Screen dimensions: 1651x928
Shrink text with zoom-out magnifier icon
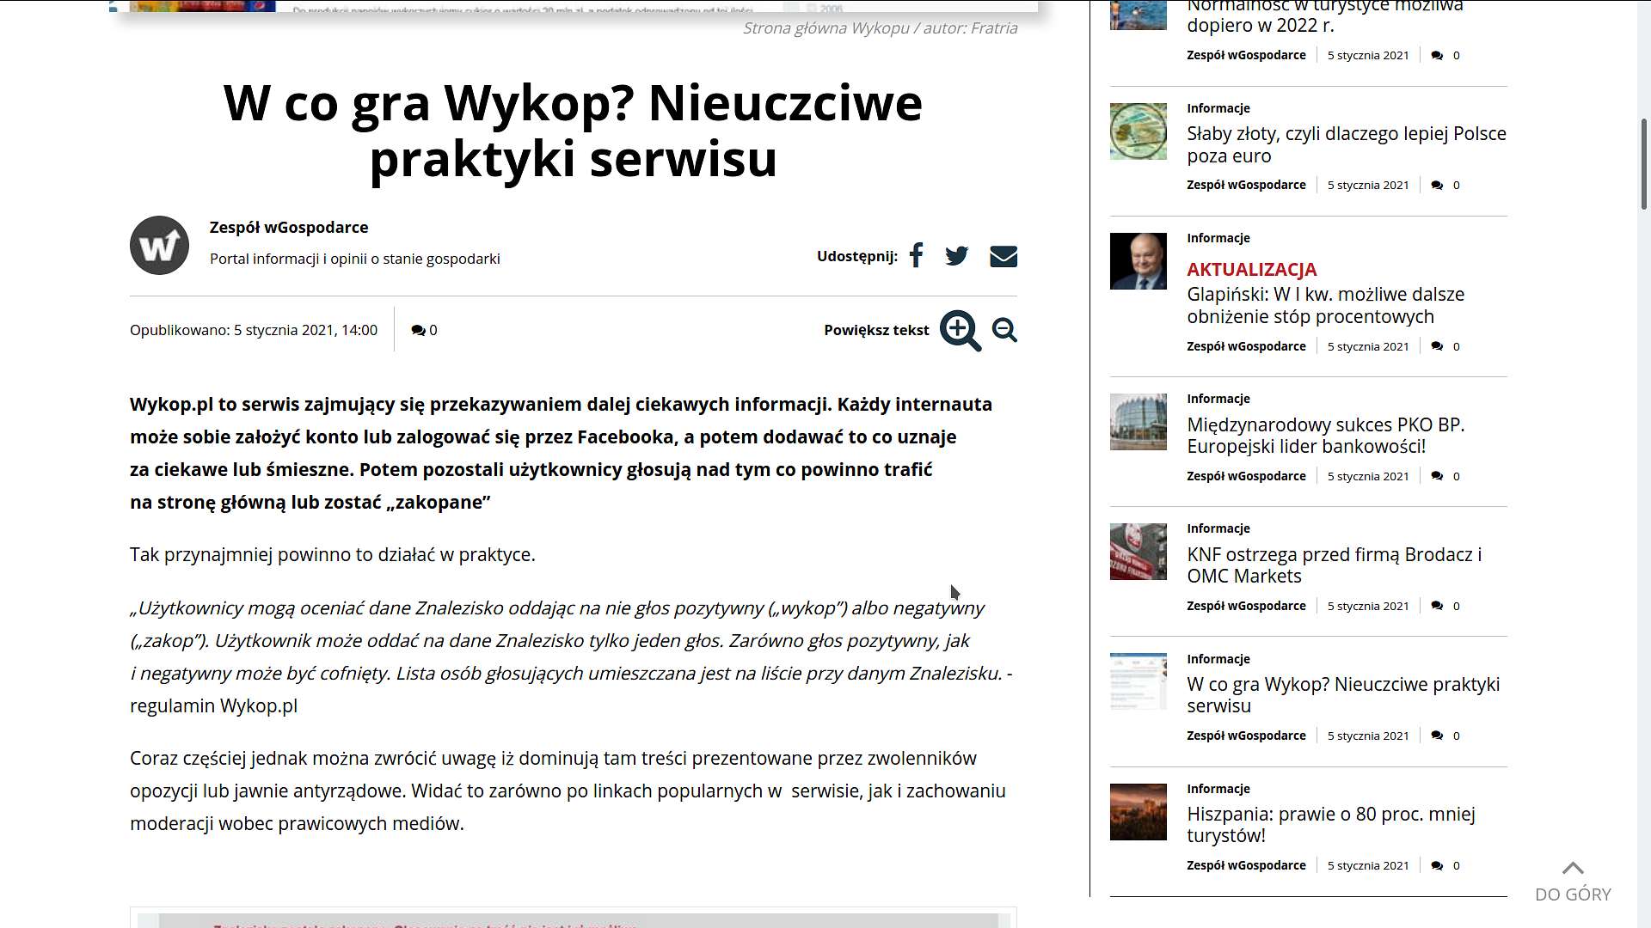pos(1004,330)
